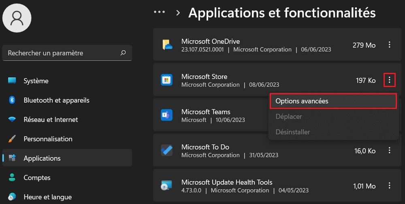
Task: Click the Microsoft Teams app icon
Action: pos(167,115)
